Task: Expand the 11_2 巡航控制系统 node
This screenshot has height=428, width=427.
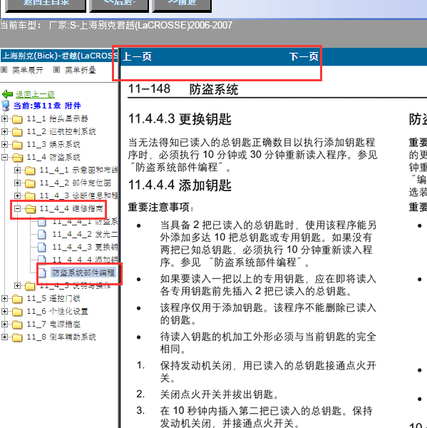Action: [x=4, y=131]
